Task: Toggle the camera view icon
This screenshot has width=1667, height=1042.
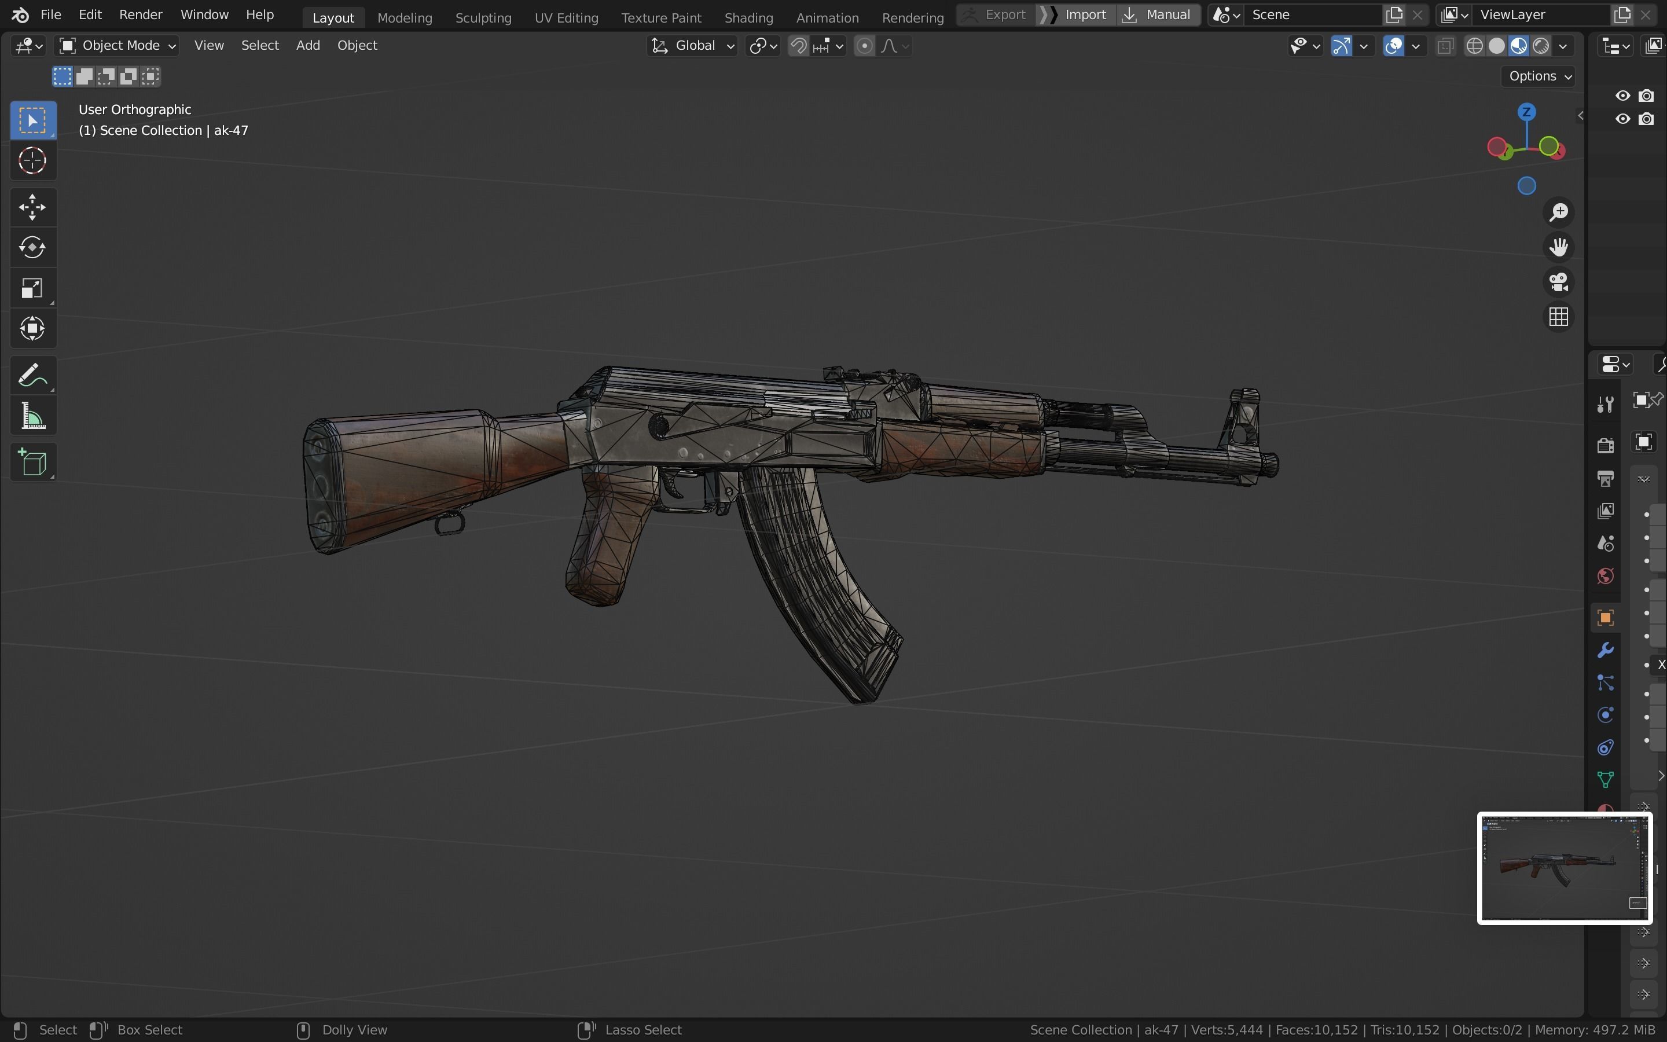Action: click(x=1559, y=282)
